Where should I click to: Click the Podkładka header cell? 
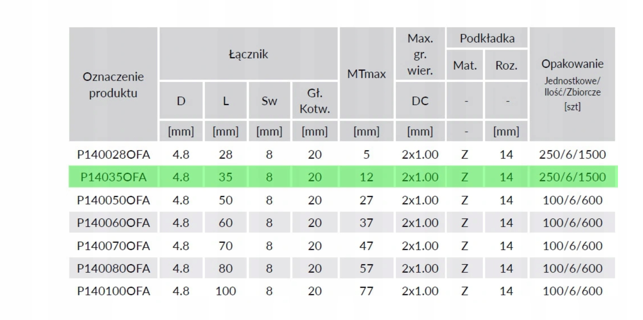487,38
